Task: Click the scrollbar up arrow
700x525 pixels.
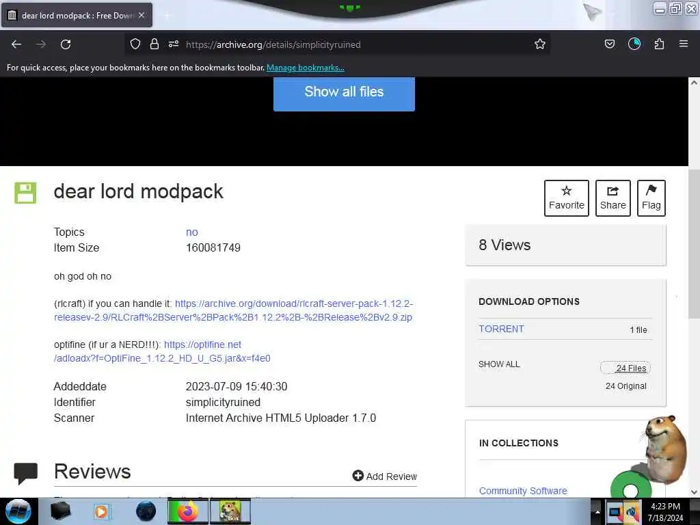Action: 694,83
